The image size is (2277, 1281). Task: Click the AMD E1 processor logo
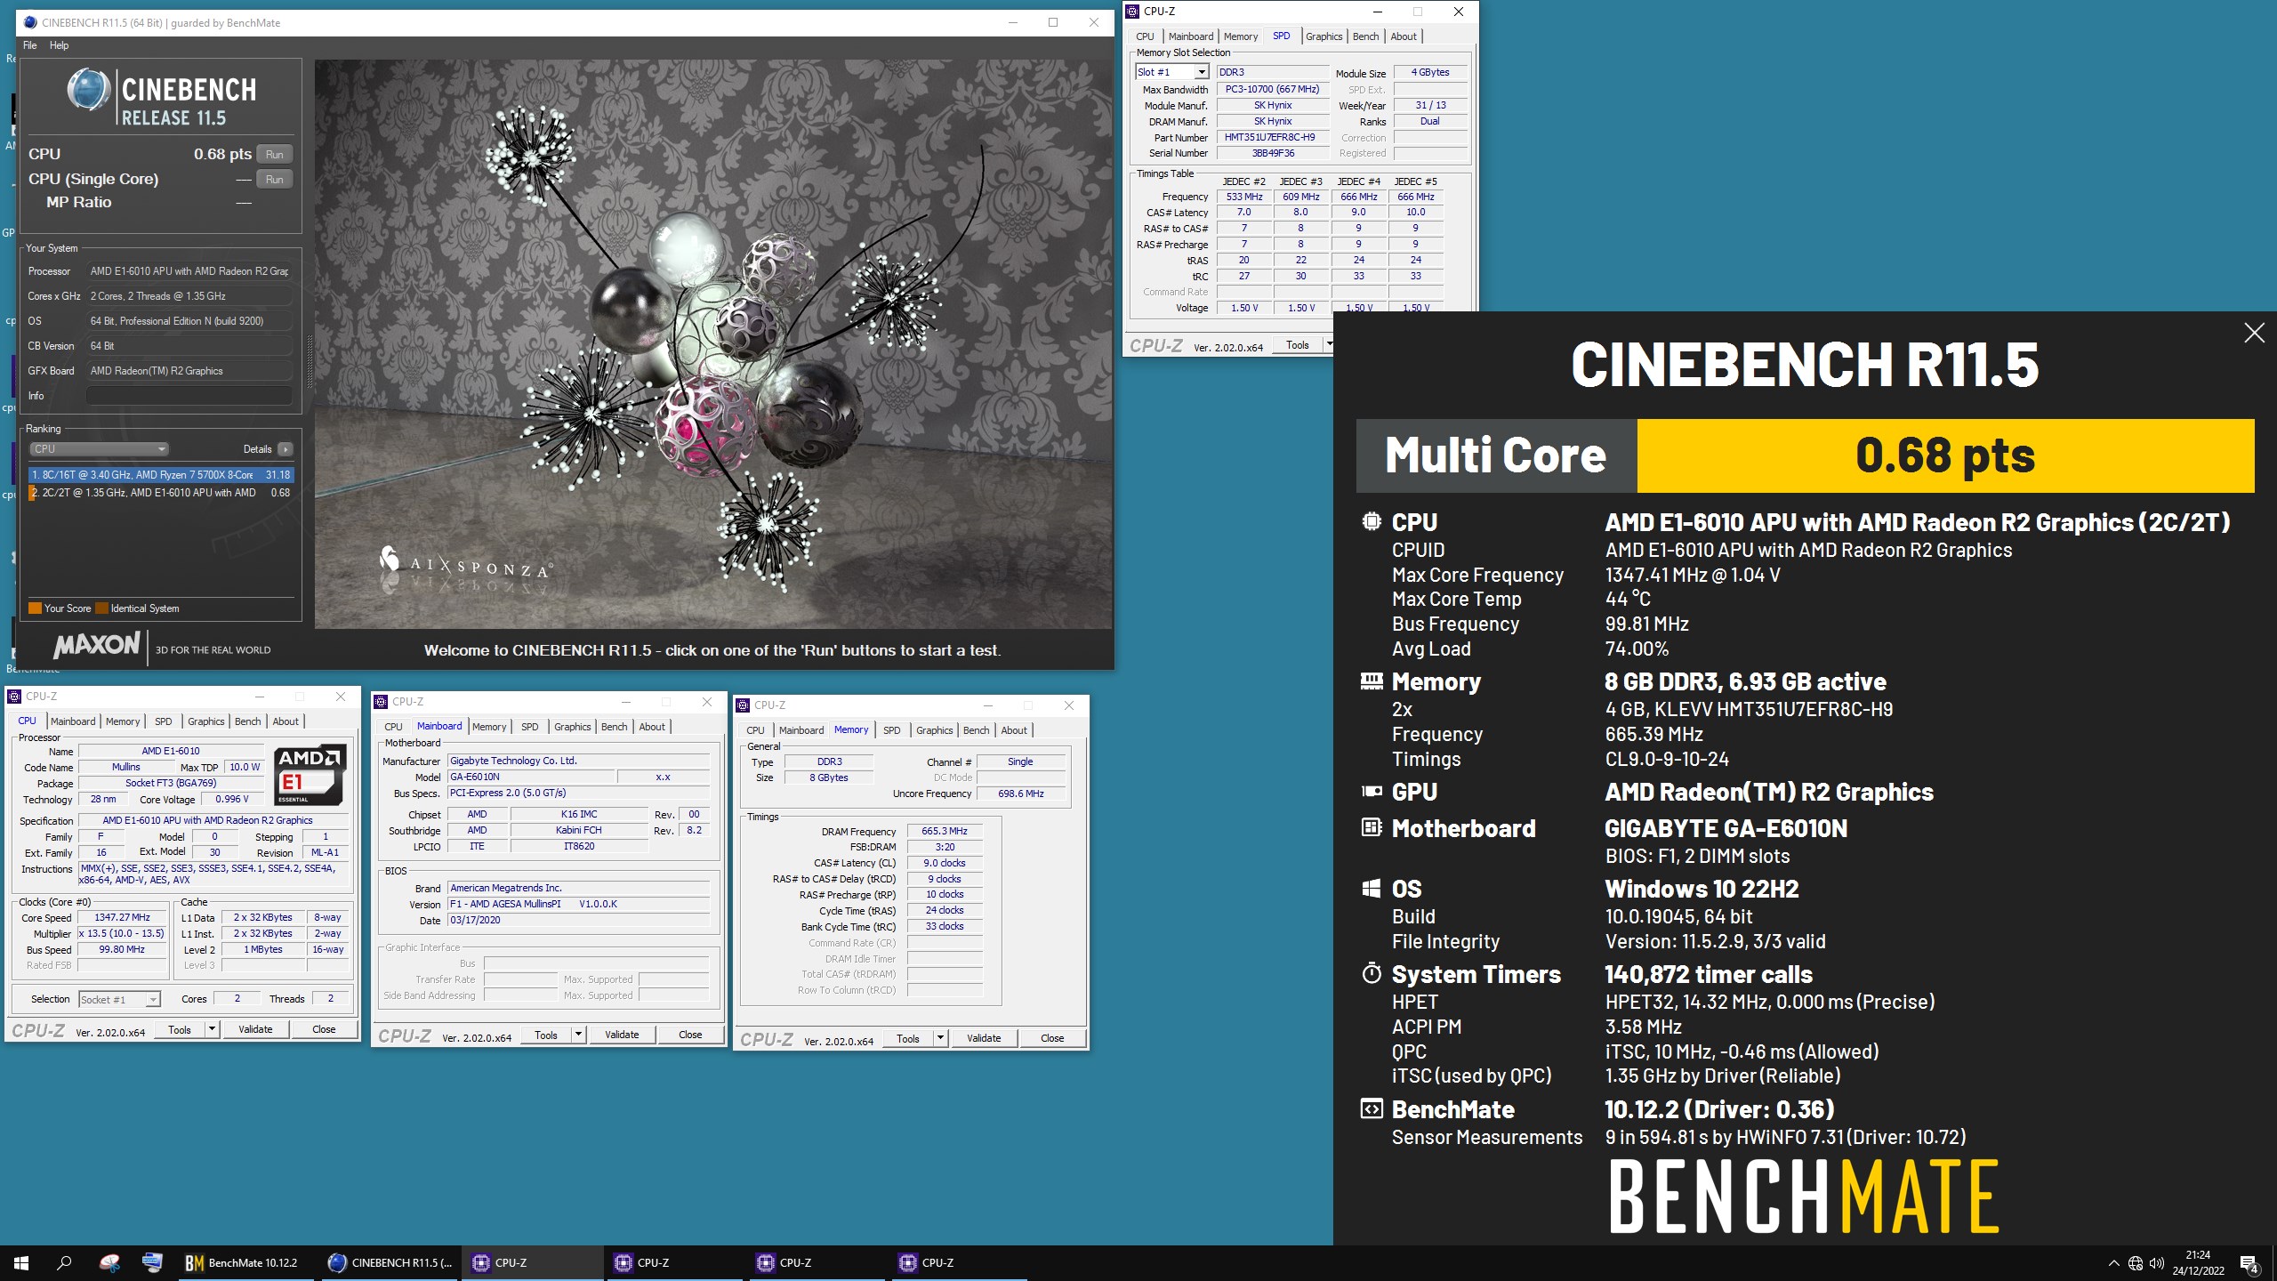pyautogui.click(x=310, y=774)
